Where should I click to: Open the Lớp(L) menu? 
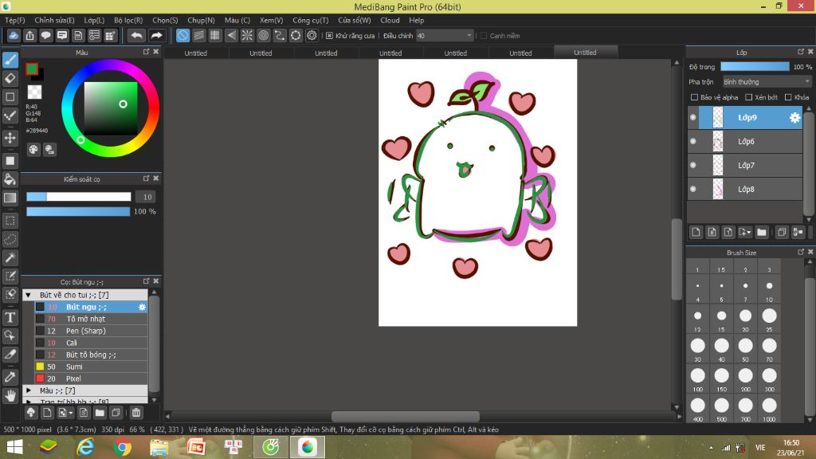(x=94, y=20)
